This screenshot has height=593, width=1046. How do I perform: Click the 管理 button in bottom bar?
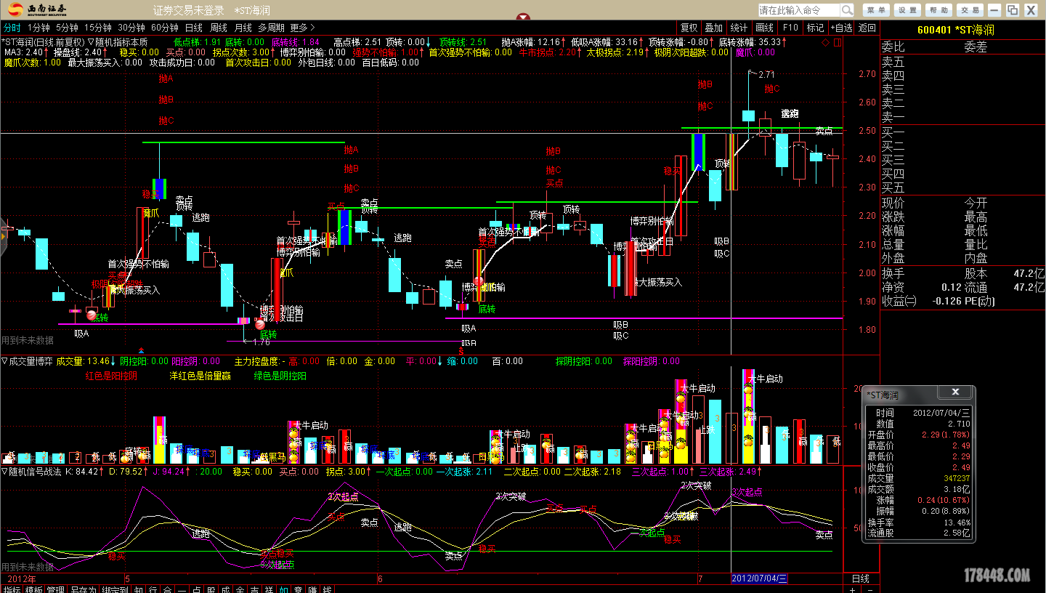56,589
